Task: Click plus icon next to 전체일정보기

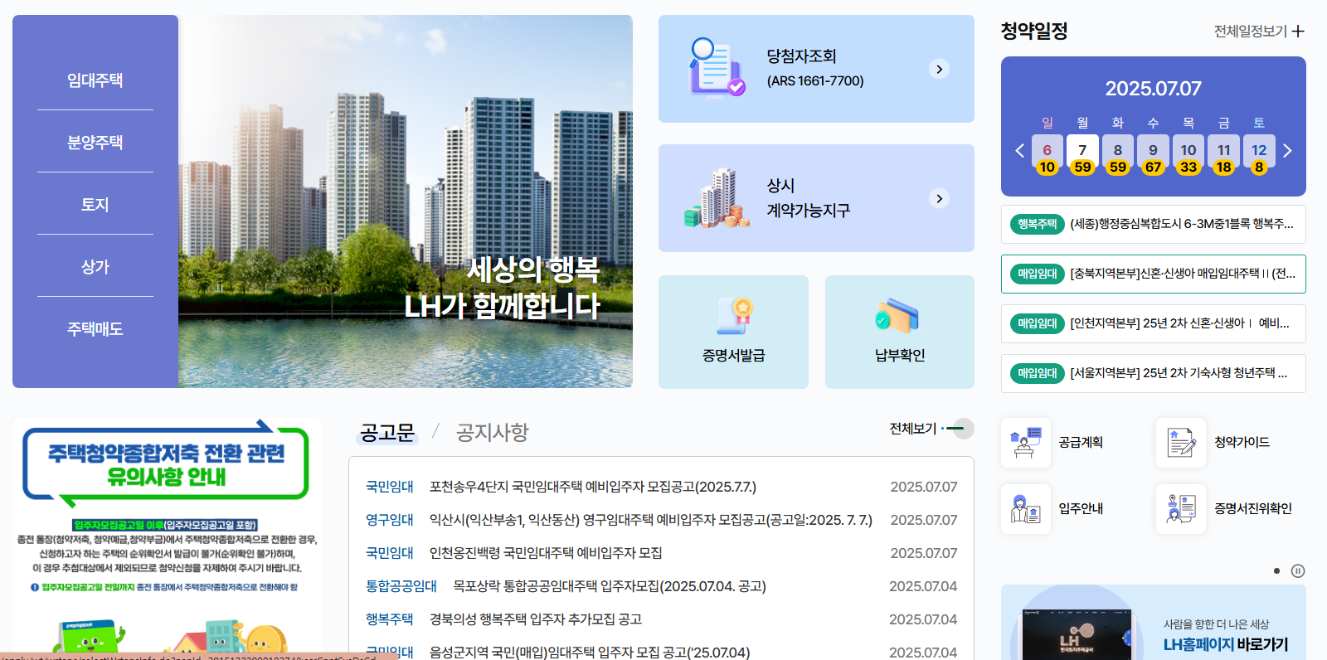Action: pos(1298,32)
